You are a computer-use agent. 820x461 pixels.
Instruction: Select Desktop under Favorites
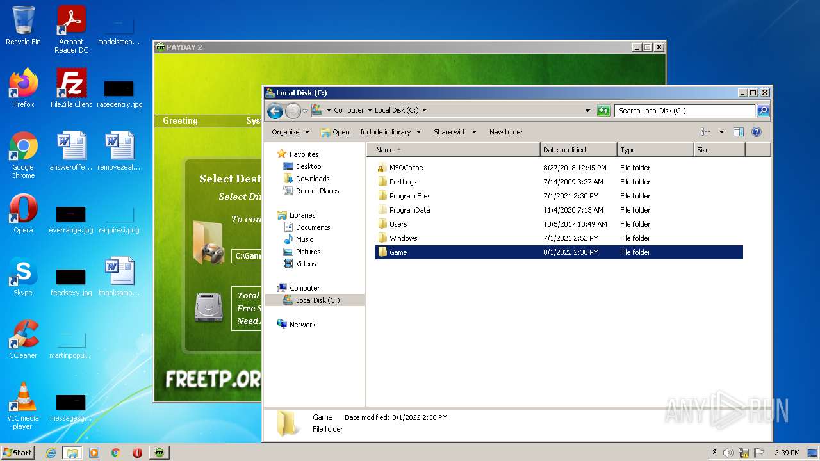[x=308, y=166]
